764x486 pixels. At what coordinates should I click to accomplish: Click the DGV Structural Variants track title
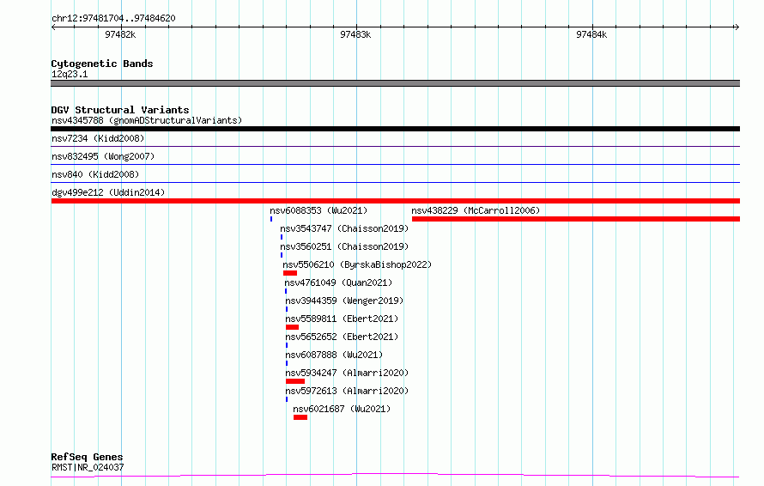pos(120,110)
